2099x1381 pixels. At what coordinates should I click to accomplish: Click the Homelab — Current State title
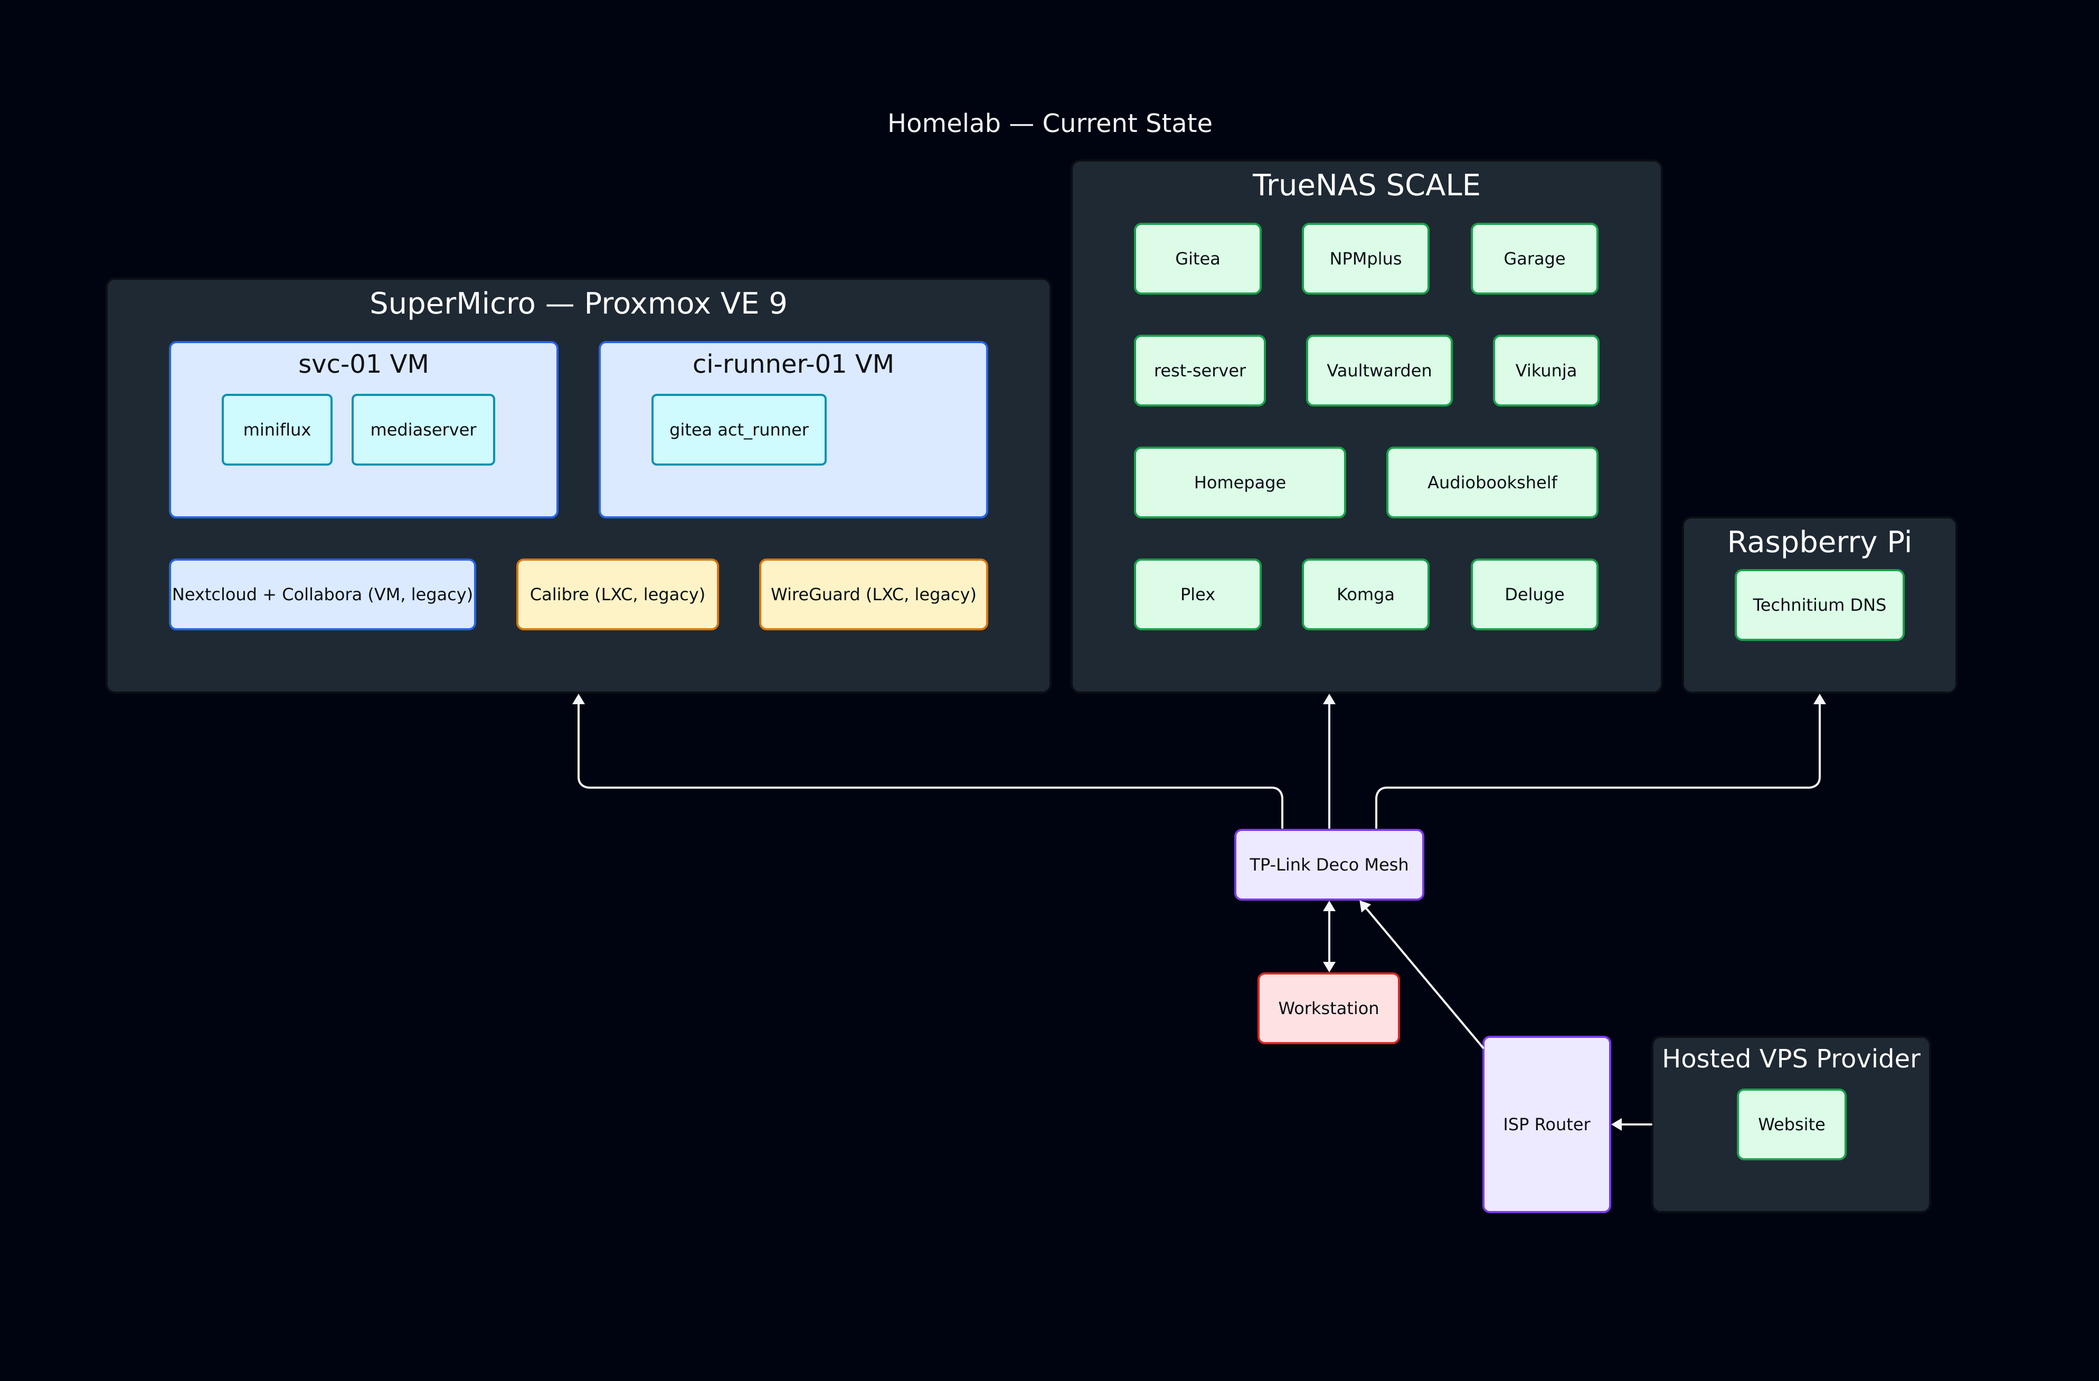[x=1049, y=124]
